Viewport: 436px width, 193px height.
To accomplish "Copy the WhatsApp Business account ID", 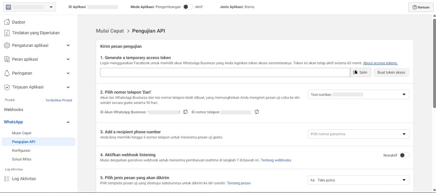I will [x=185, y=112].
